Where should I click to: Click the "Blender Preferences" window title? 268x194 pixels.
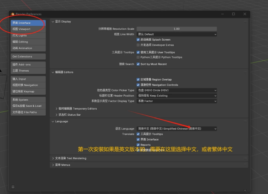pyautogui.click(x=29, y=14)
